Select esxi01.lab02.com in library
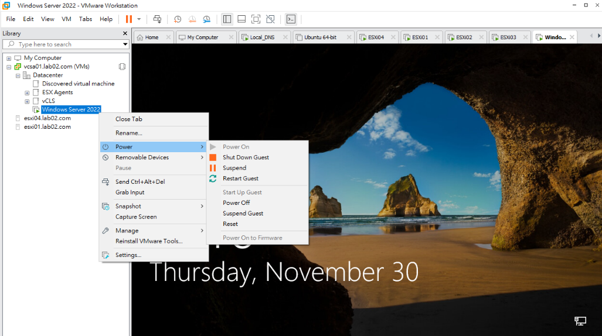 47,126
